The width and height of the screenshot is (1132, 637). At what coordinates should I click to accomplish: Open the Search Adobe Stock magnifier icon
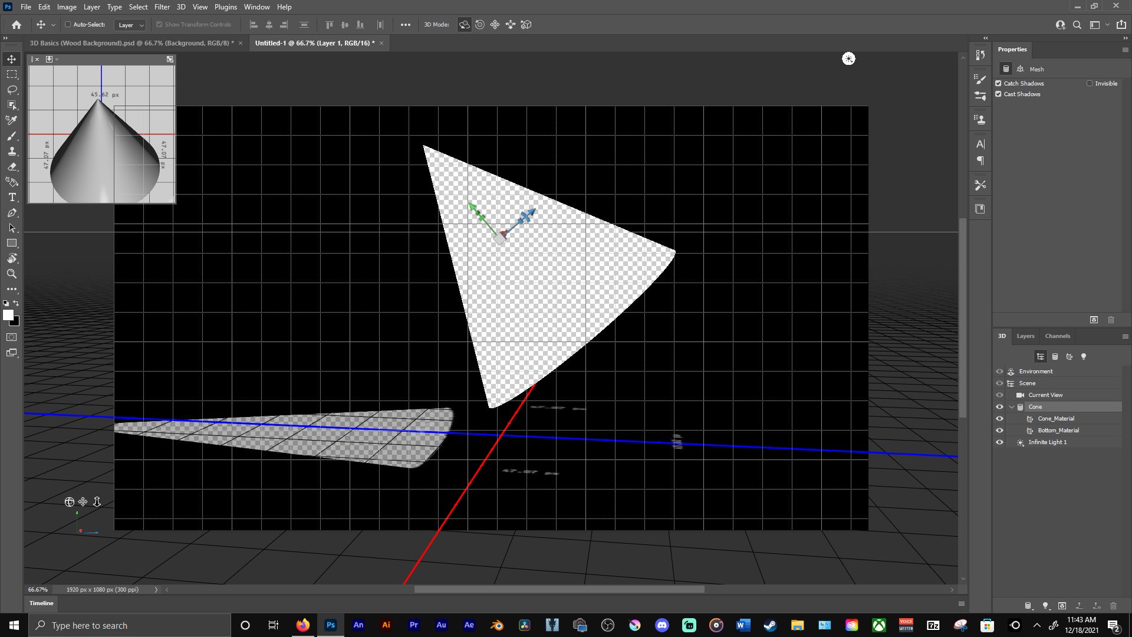(1077, 25)
